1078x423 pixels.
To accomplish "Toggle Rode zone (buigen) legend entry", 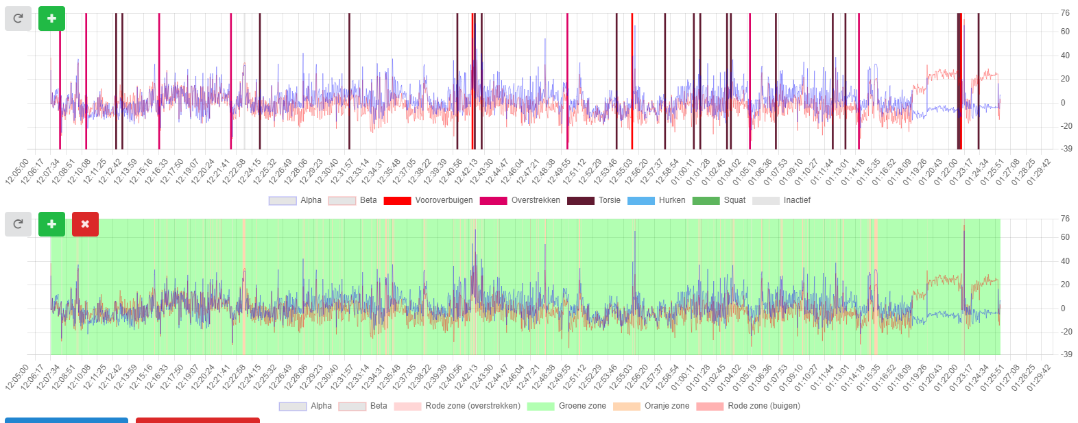I will point(748,406).
